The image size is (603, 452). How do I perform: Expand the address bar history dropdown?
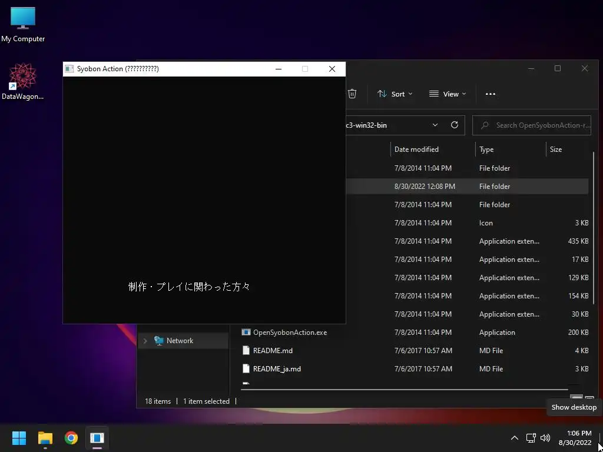click(435, 125)
